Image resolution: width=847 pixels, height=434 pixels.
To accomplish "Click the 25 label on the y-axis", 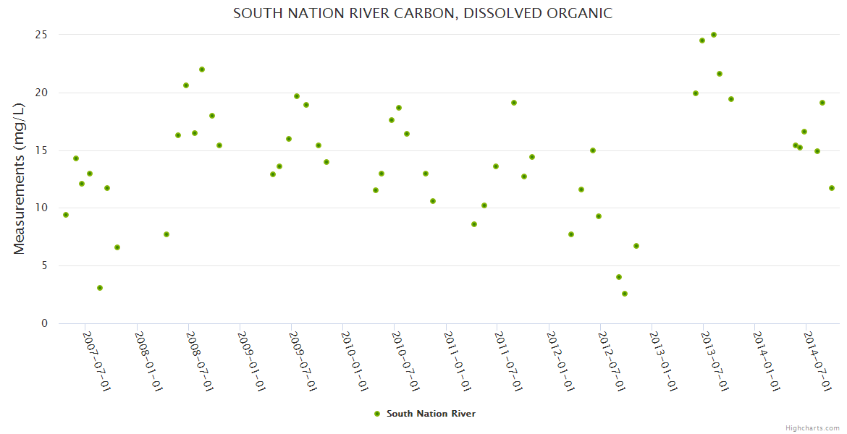I will click(42, 35).
